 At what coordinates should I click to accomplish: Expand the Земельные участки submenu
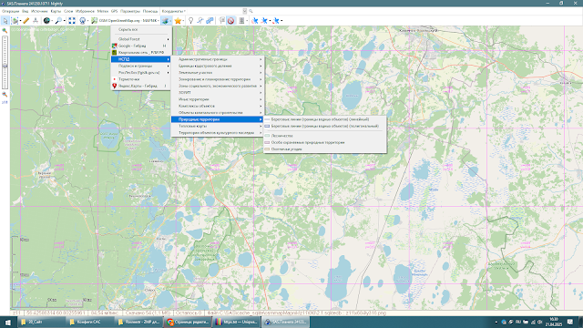[x=218, y=73]
